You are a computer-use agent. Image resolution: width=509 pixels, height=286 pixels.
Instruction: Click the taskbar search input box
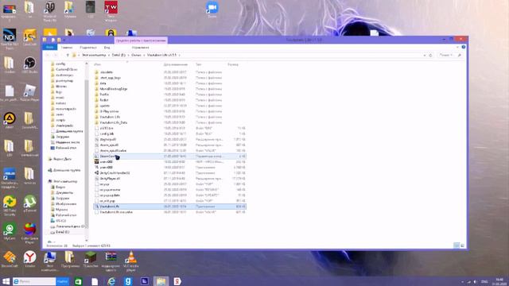[34, 281]
